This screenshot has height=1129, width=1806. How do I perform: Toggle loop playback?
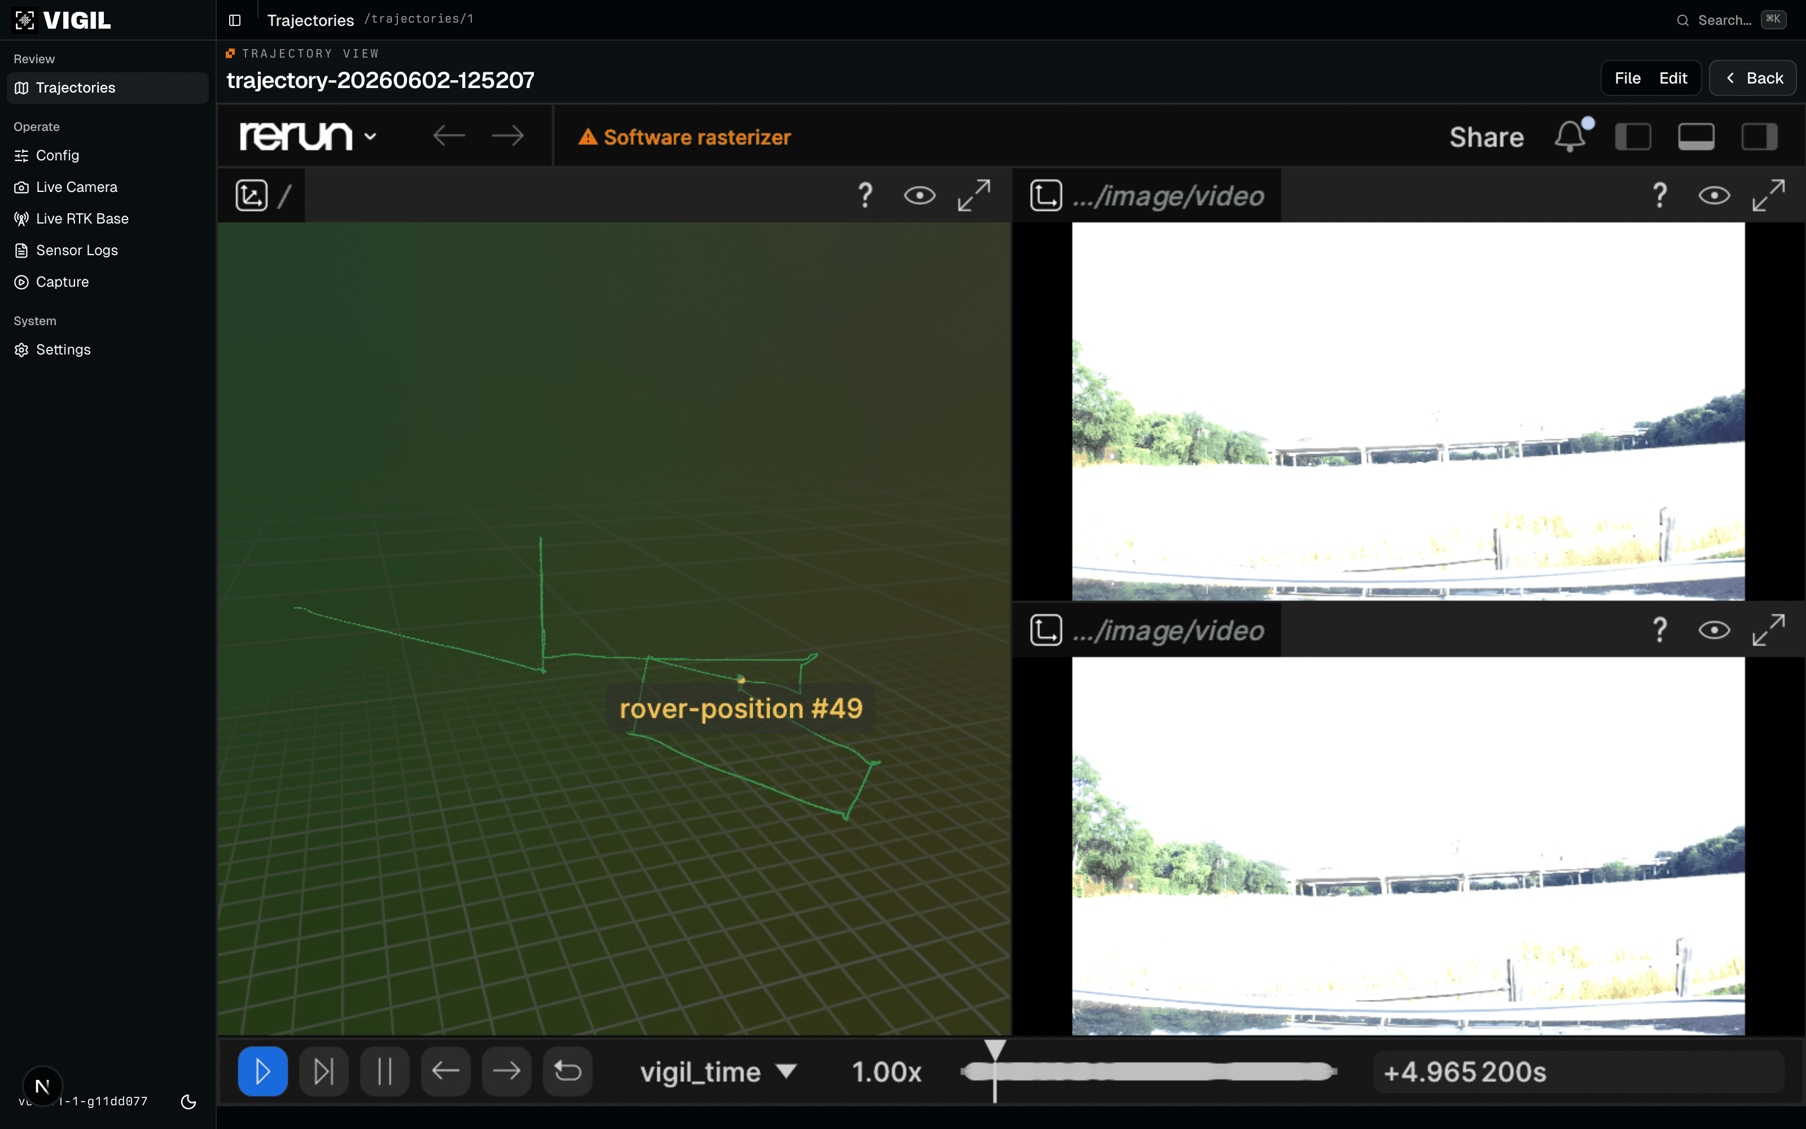tap(568, 1071)
